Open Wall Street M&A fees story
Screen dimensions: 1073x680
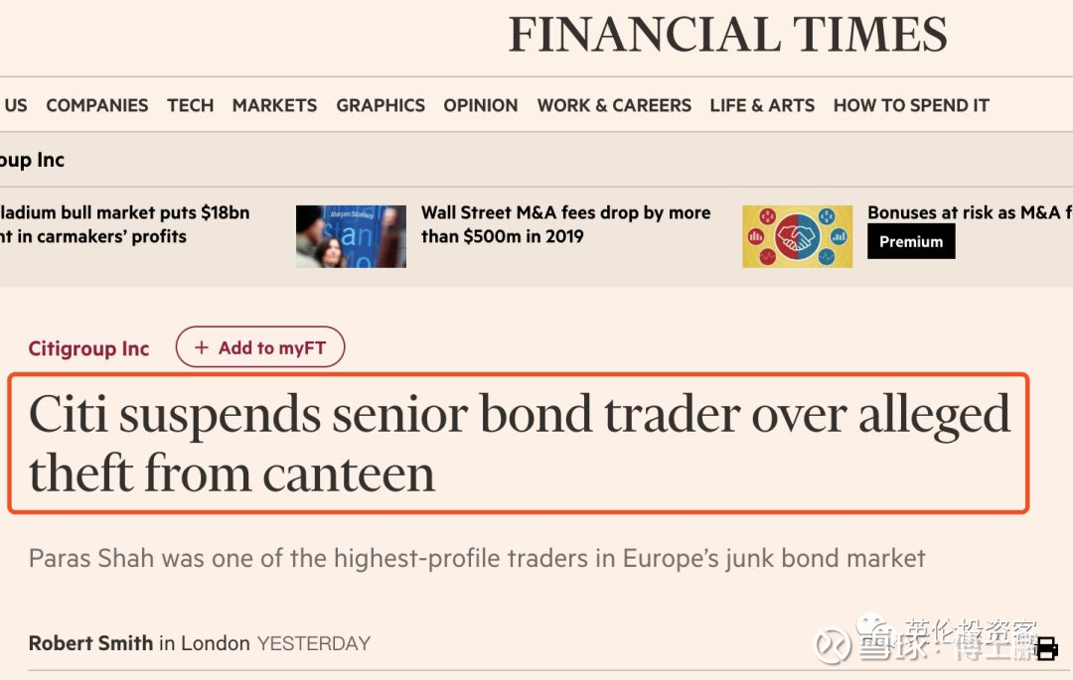click(565, 224)
